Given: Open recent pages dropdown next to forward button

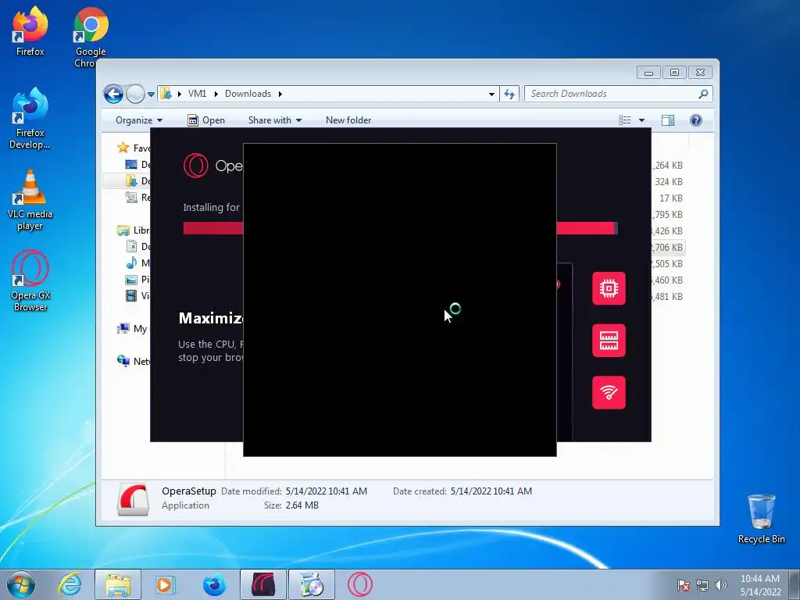Looking at the screenshot, I should pos(151,95).
